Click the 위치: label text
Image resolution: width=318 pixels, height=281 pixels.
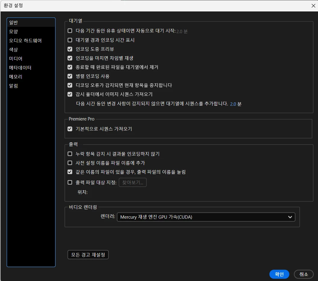(83, 192)
